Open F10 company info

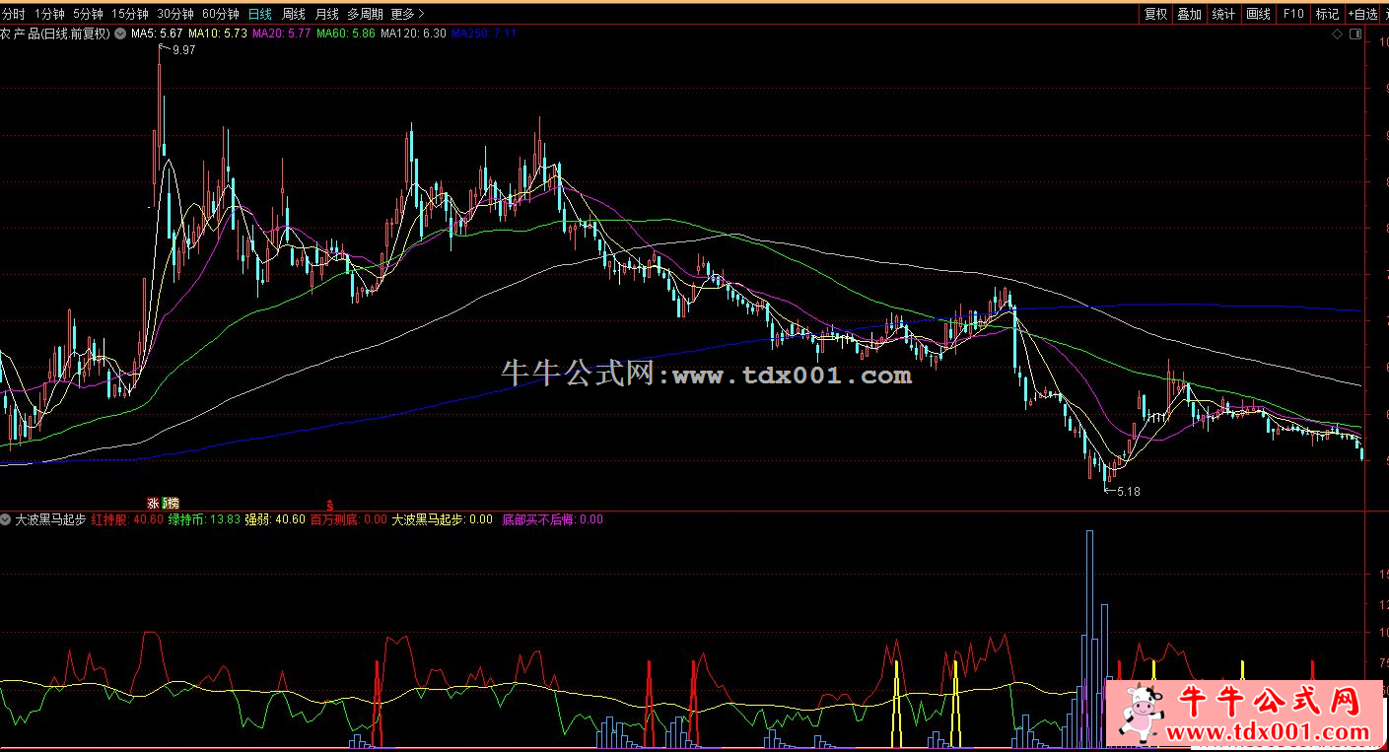point(1293,14)
